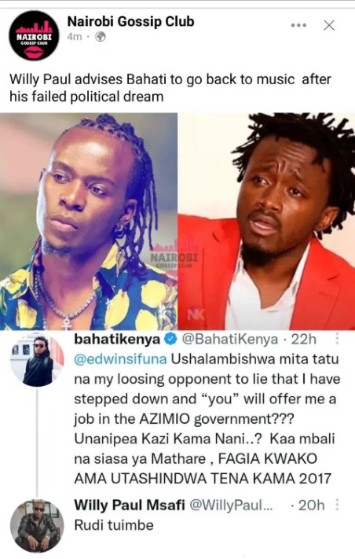Open Willy Paul Msafi avatar
The image size is (355, 559).
[x=37, y=525]
